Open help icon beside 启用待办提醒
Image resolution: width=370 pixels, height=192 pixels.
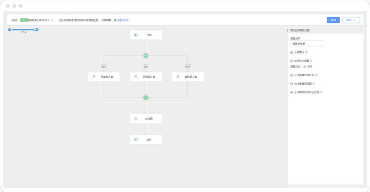point(311,61)
